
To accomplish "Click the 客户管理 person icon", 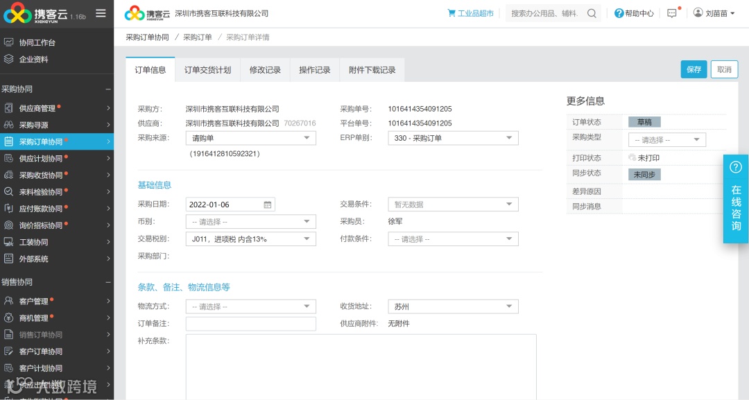I will pos(8,301).
